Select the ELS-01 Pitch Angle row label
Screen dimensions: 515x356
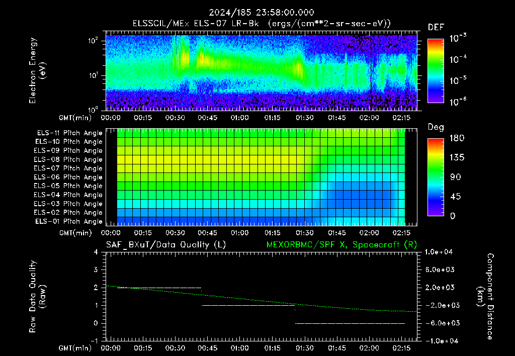69,221
